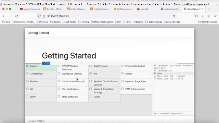Click the insecure connection lock icon
Image resolution: width=219 pixels, height=123 pixels.
(44, 16)
